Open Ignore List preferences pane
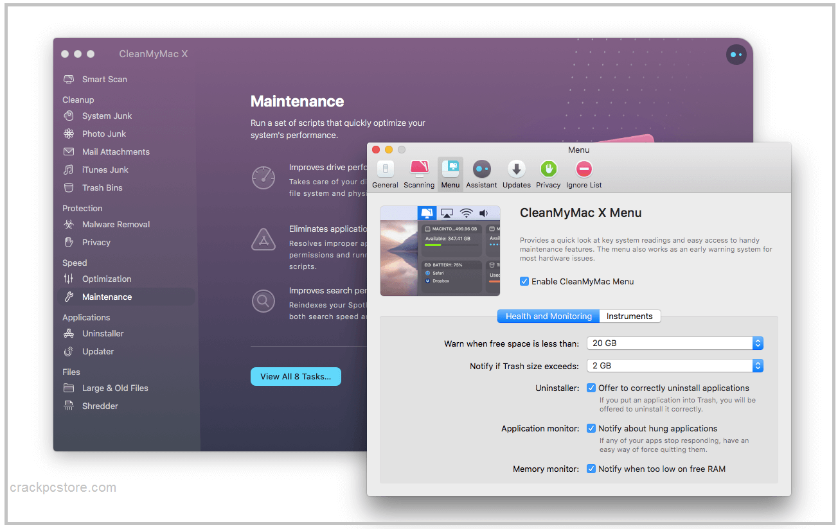The height and width of the screenshot is (529, 838). [584, 174]
